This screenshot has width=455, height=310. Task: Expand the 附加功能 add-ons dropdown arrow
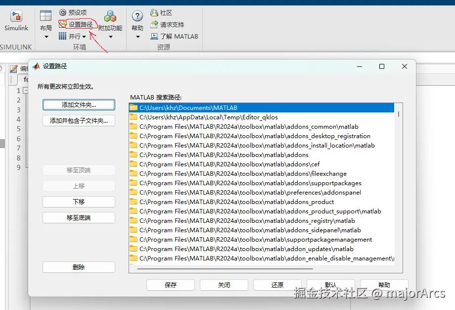[111, 37]
